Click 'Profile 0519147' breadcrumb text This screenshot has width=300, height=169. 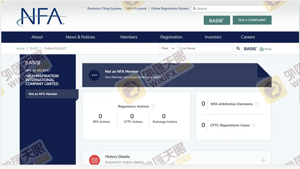click(x=55, y=48)
